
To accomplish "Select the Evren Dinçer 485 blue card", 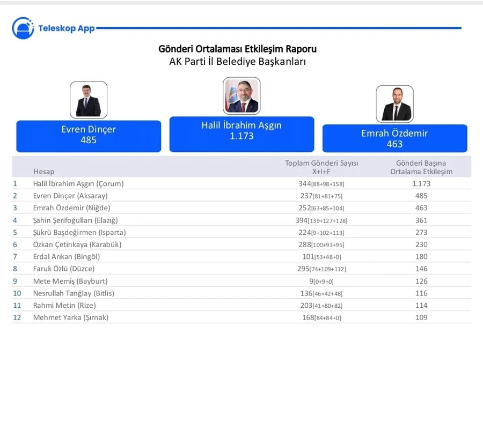I will point(89,136).
